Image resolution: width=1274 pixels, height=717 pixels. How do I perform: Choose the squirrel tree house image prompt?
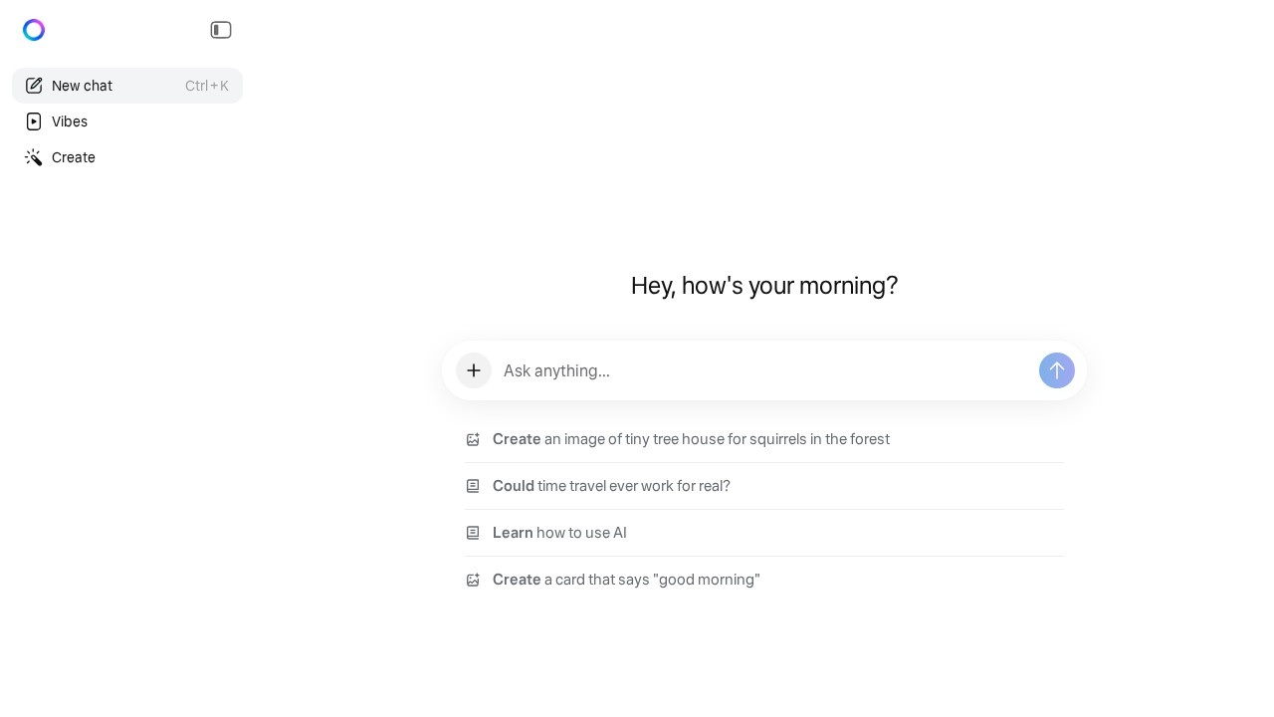[691, 439]
